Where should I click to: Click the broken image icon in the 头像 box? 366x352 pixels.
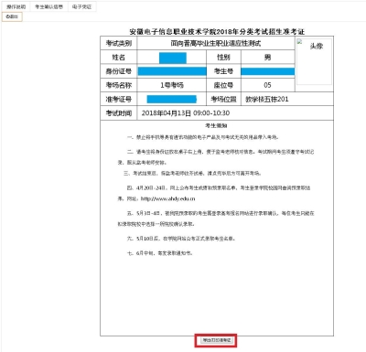[299, 42]
